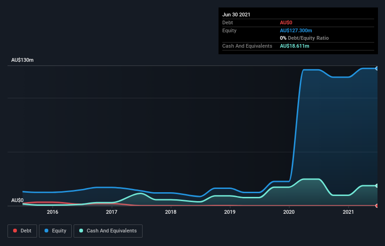
Task: Click the Equity row label in tooltip
Action: tap(229, 30)
